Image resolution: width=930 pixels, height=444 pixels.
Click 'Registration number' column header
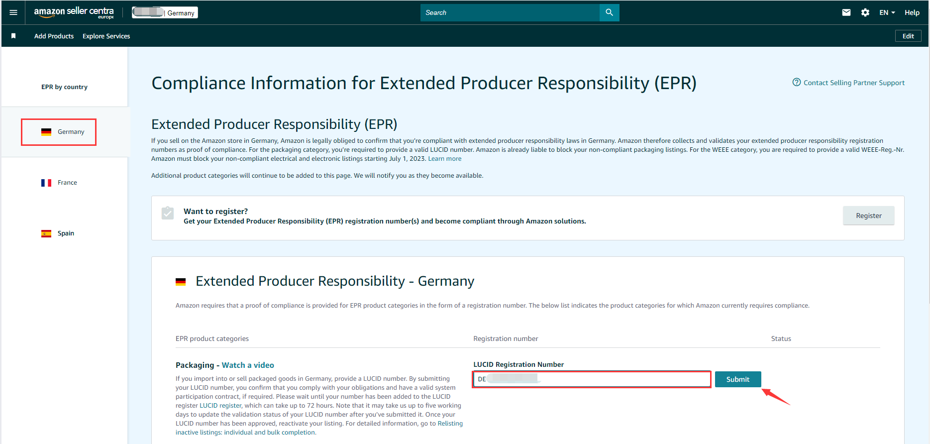tap(506, 338)
